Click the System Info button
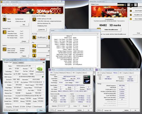The image size is (142, 114). pyautogui.click(x=41, y=30)
